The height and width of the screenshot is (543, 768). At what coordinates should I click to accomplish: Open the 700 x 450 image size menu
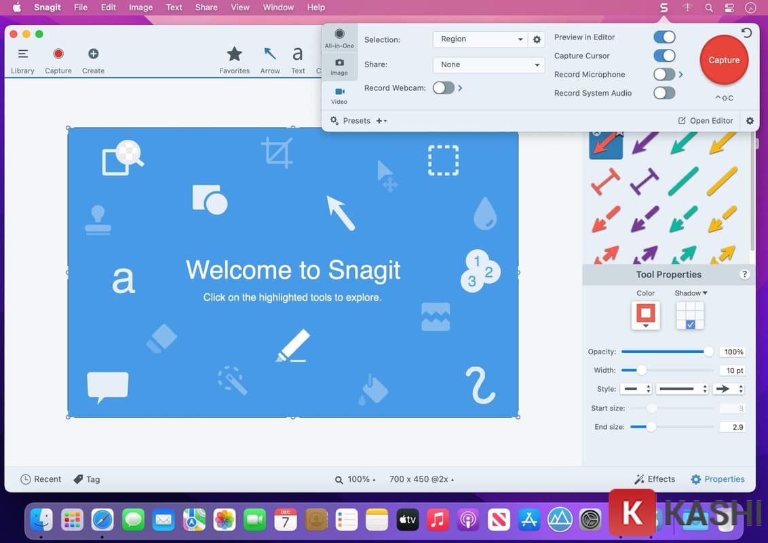(x=421, y=479)
